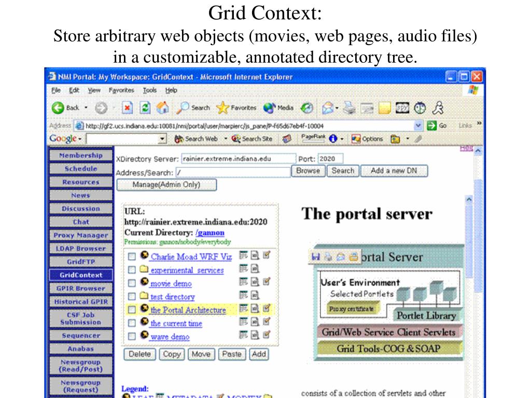Click modify icon for the current time
Image resolution: width=531 pixels, height=398 pixels.
pyautogui.click(x=267, y=321)
